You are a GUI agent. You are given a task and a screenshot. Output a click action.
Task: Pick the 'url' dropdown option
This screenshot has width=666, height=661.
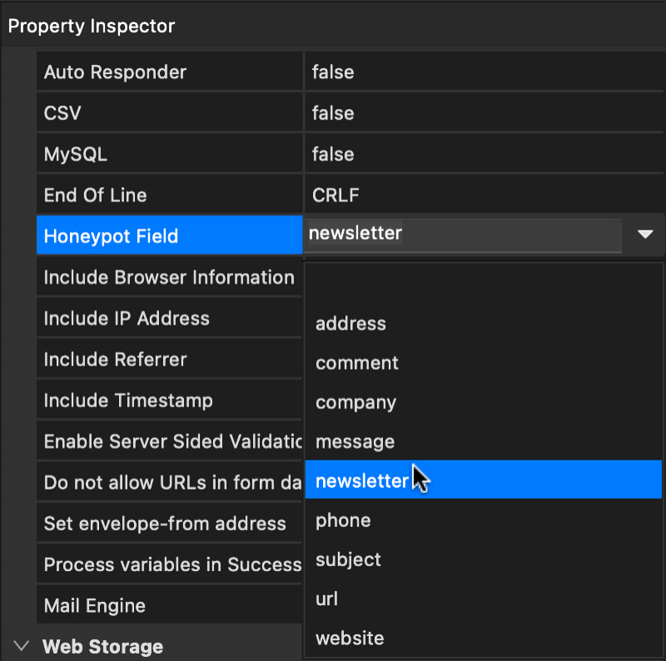click(x=326, y=599)
